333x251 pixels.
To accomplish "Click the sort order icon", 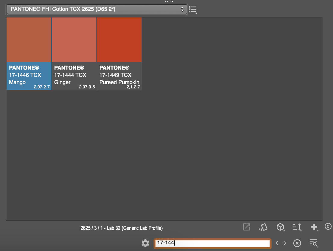I will tap(297, 227).
